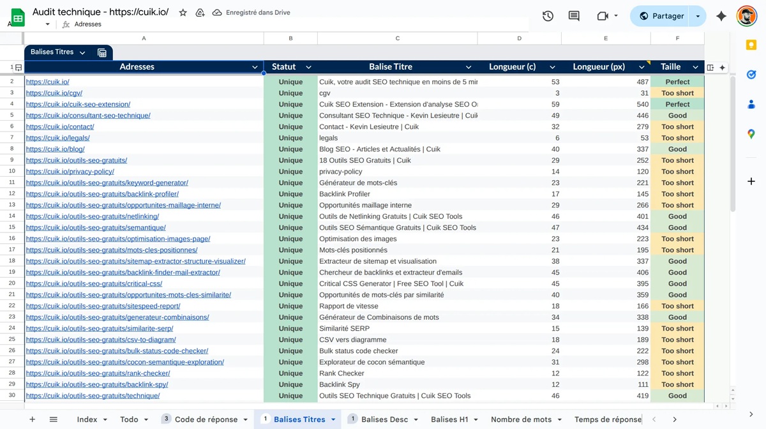Viewport: 766px width, 429px height.
Task: Click the document title Audit technique
Action: (101, 12)
